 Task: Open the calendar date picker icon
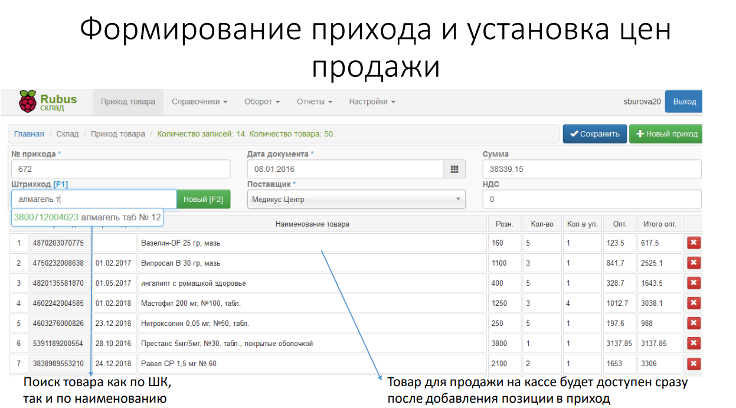(x=454, y=169)
